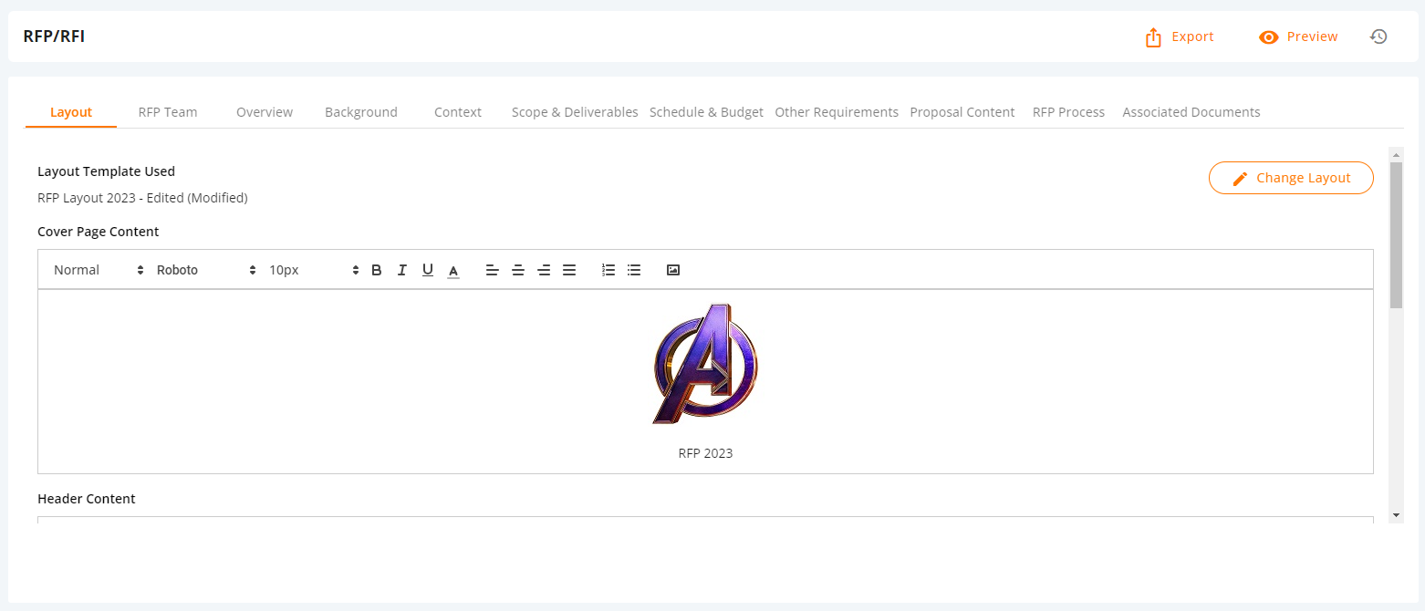1425x611 pixels.
Task: Align text center
Action: point(518,270)
